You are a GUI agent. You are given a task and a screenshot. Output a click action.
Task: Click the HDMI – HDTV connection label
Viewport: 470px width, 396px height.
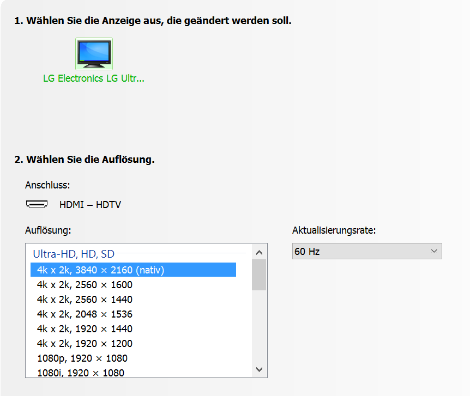(x=90, y=205)
